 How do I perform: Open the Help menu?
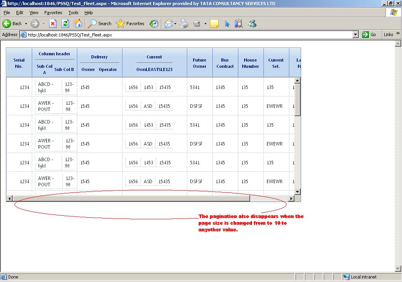pos(88,13)
